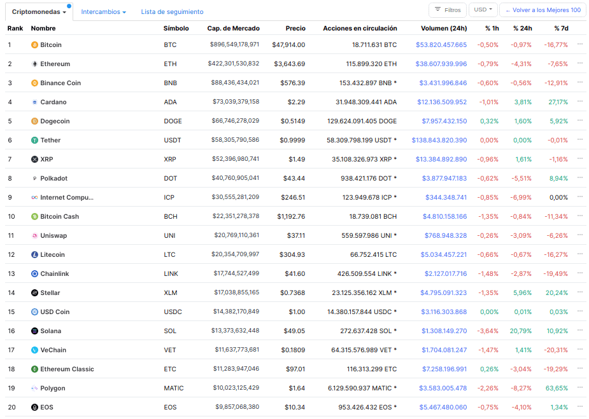
Task: Click the Dogecoin logo icon
Action: [x=34, y=121]
